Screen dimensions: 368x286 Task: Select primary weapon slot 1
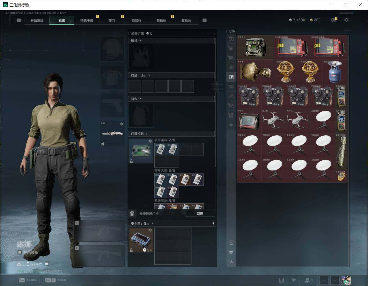tap(99, 231)
